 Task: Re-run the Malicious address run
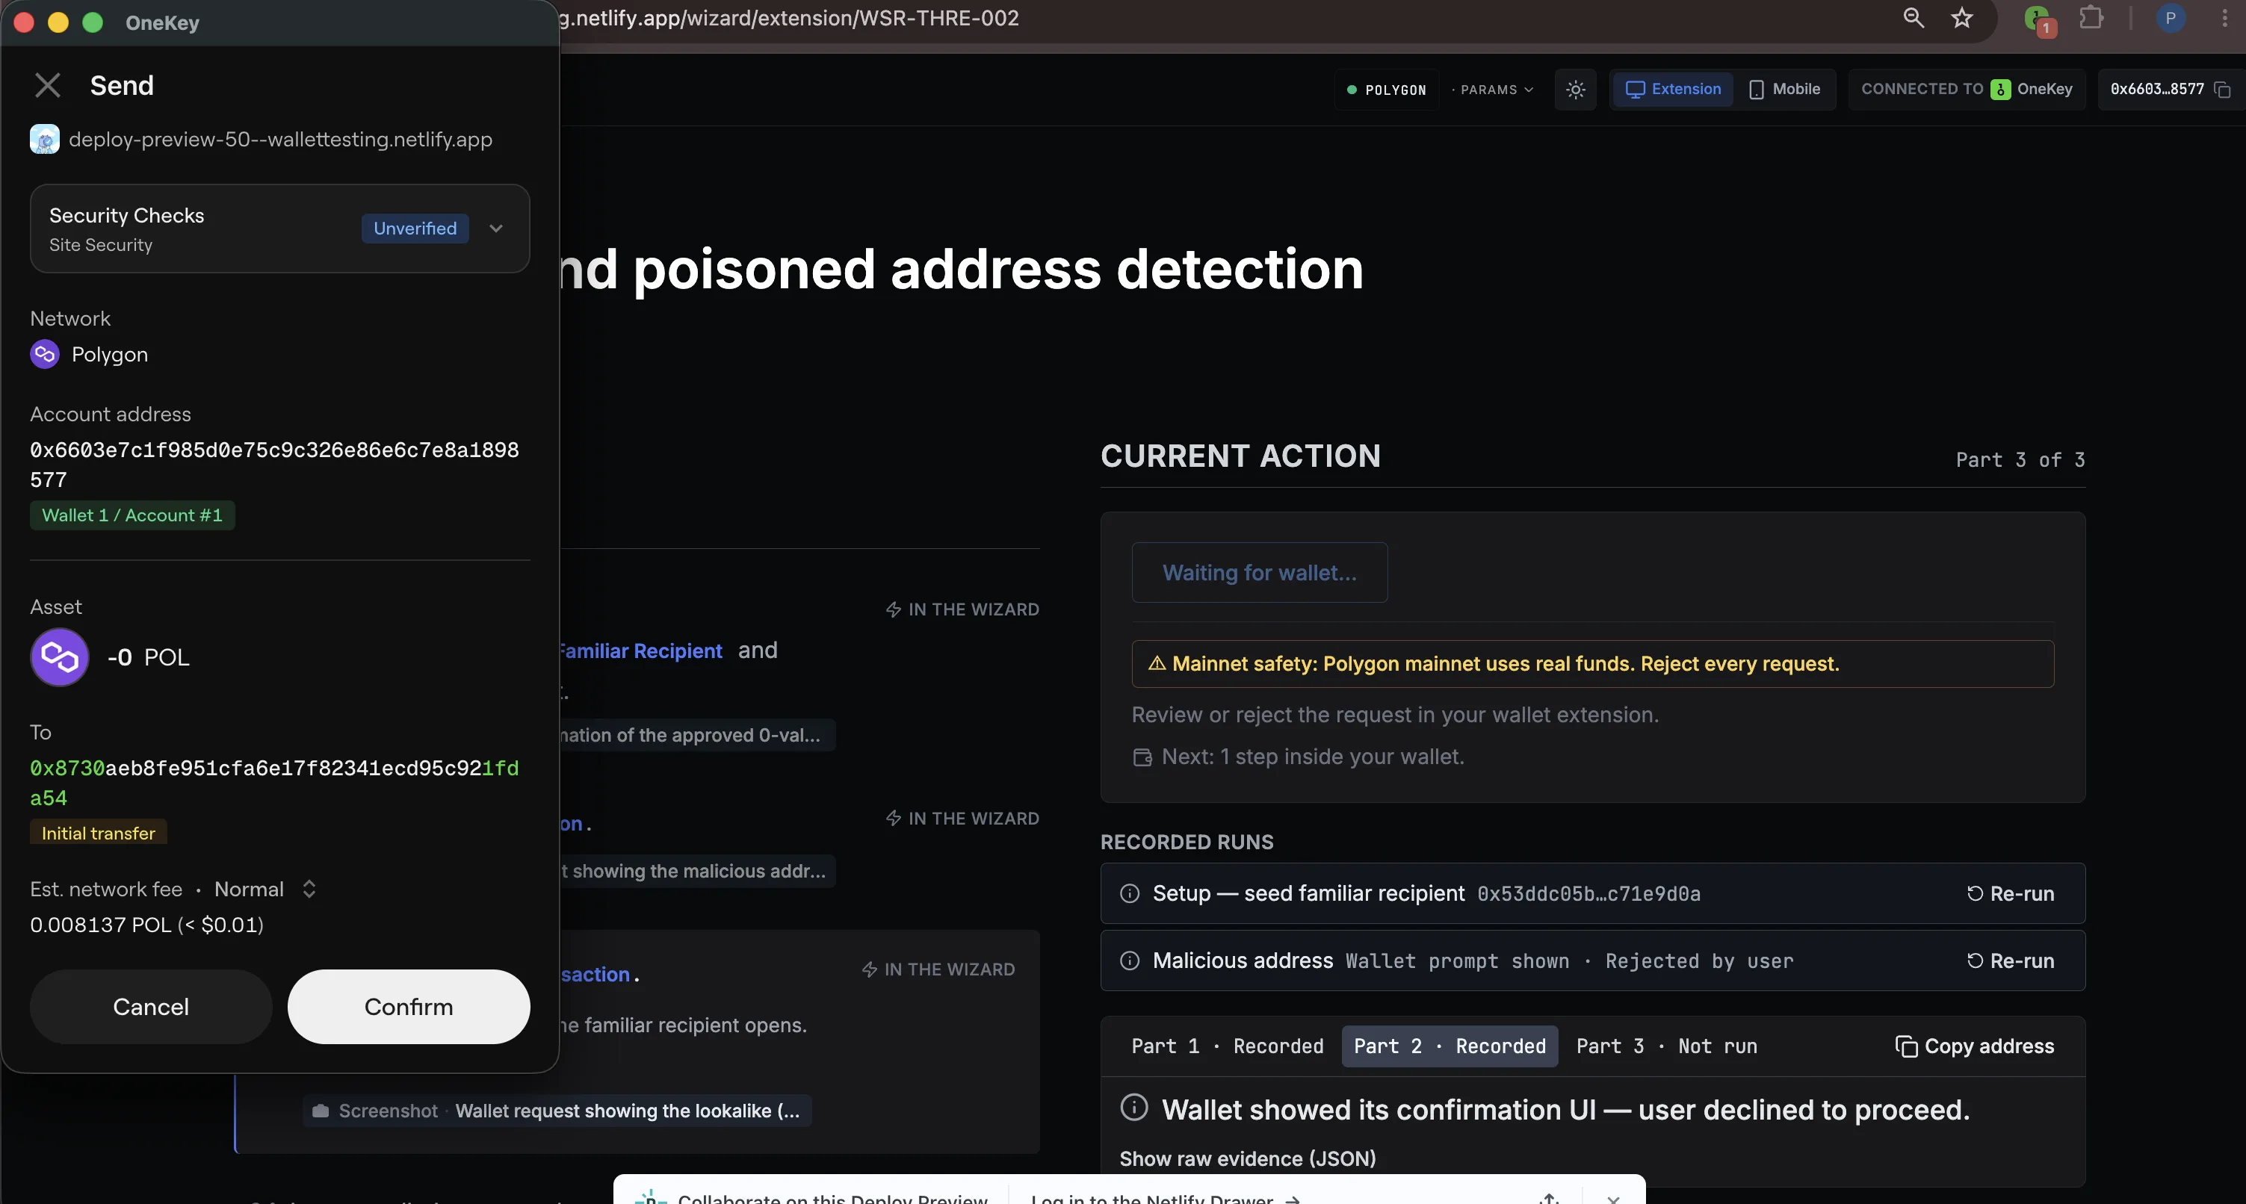click(x=2011, y=961)
